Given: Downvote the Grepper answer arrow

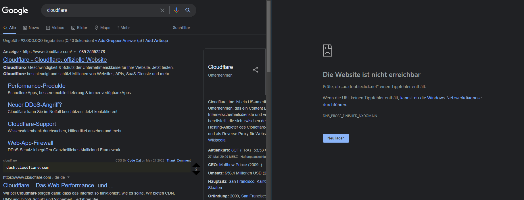Looking at the screenshot, I should 196,173.
